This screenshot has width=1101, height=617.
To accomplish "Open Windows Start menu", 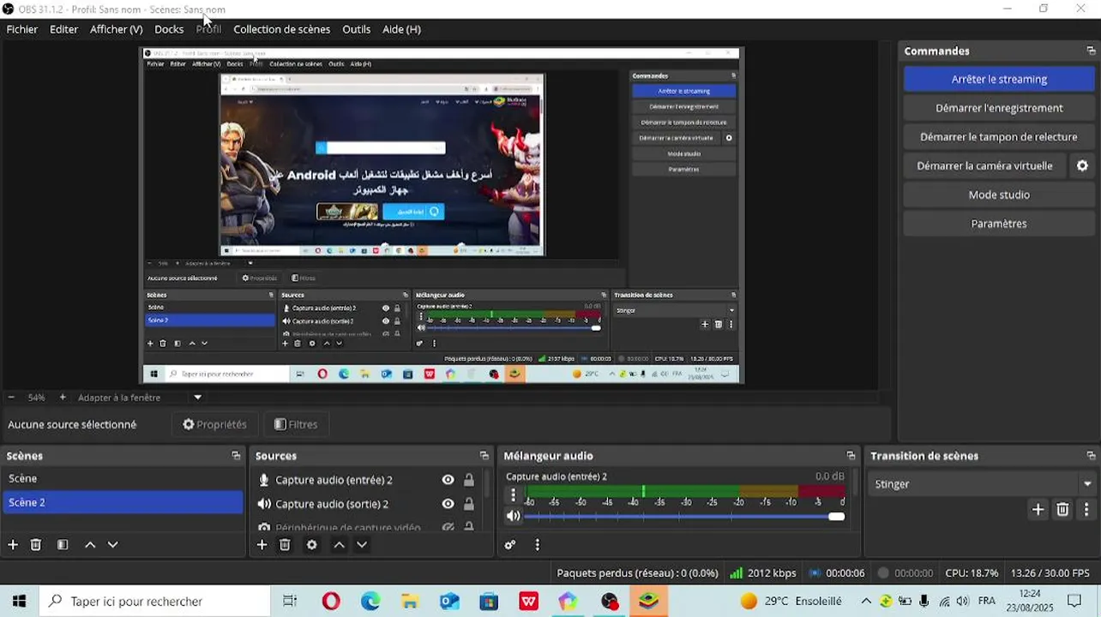I will click(x=19, y=602).
